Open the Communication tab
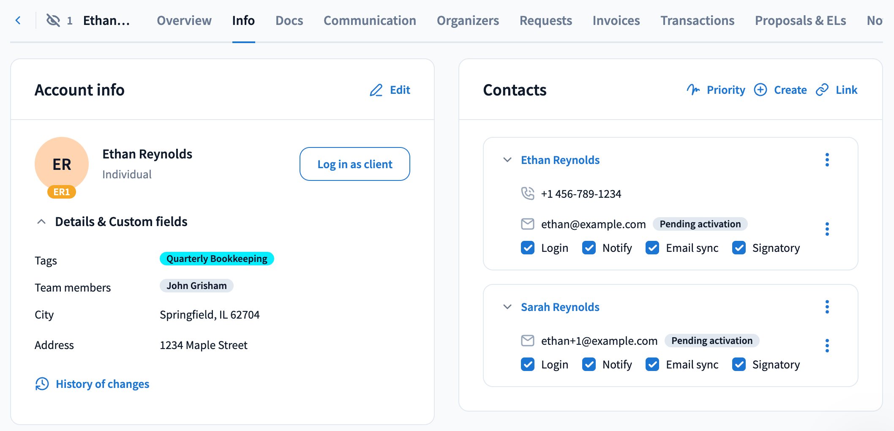This screenshot has width=894, height=431. (370, 21)
